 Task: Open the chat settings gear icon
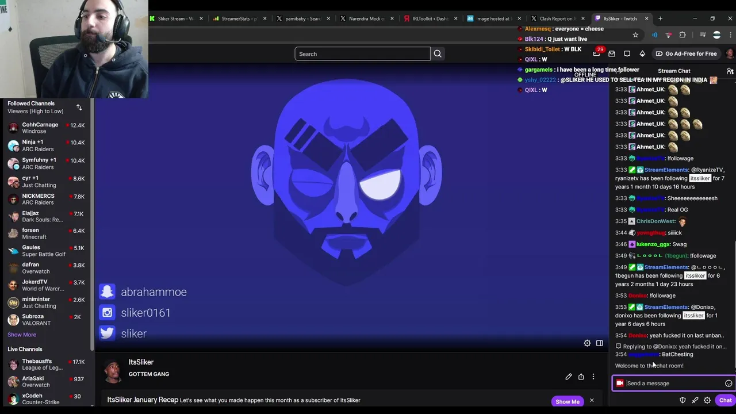[707, 400]
